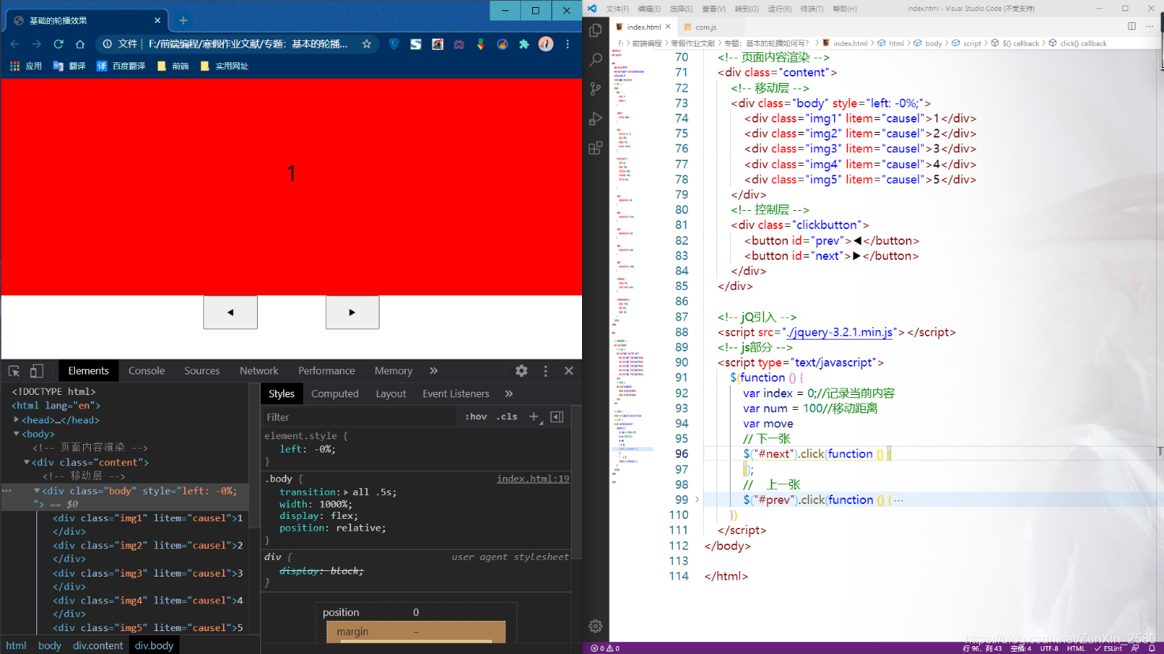The height and width of the screenshot is (654, 1164).
Task: Open DevTools settings gear
Action: (x=521, y=370)
